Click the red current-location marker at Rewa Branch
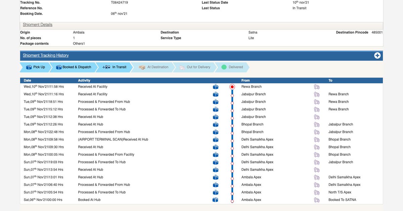The image size is (403, 211). [x=232, y=87]
